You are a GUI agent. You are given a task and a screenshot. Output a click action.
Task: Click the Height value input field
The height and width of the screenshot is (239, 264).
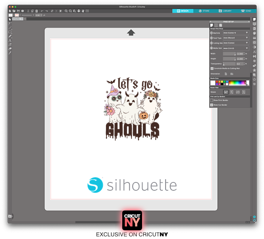pyautogui.click(x=240, y=59)
